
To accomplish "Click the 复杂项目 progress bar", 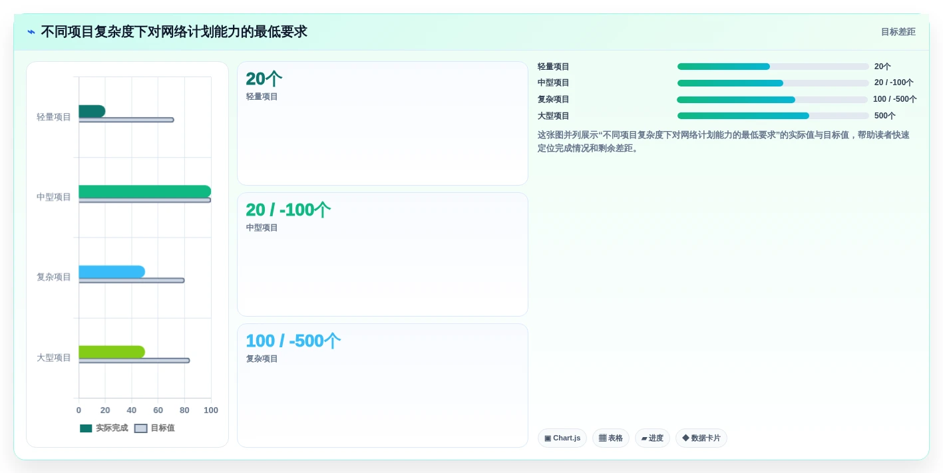I will tap(773, 100).
